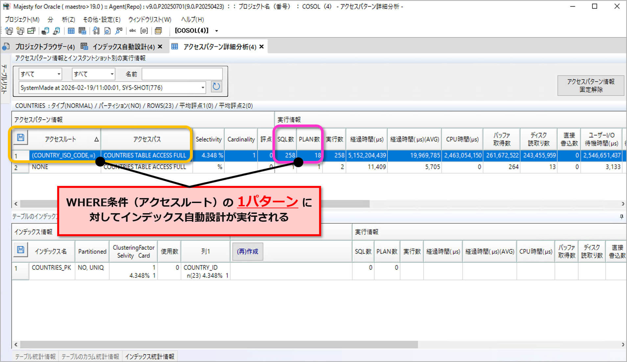627x362 pixels.
Task: Click the save icon in the index info grid header
Action: [20, 250]
